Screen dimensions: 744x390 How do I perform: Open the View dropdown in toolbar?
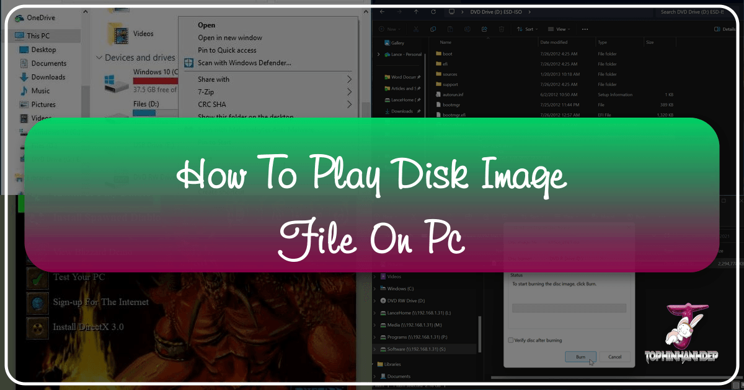(x=560, y=29)
